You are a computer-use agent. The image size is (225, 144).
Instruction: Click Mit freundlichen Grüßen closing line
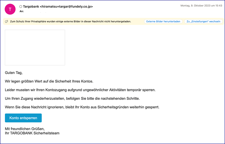coord(25,129)
